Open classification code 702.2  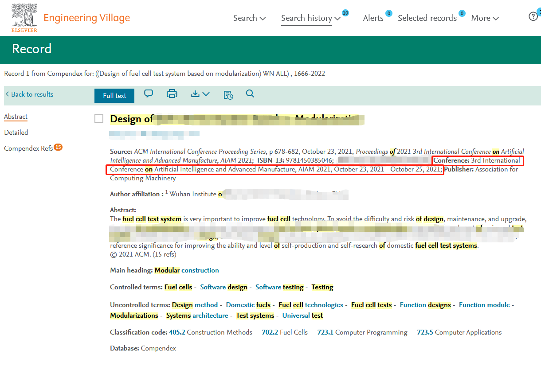tap(270, 332)
